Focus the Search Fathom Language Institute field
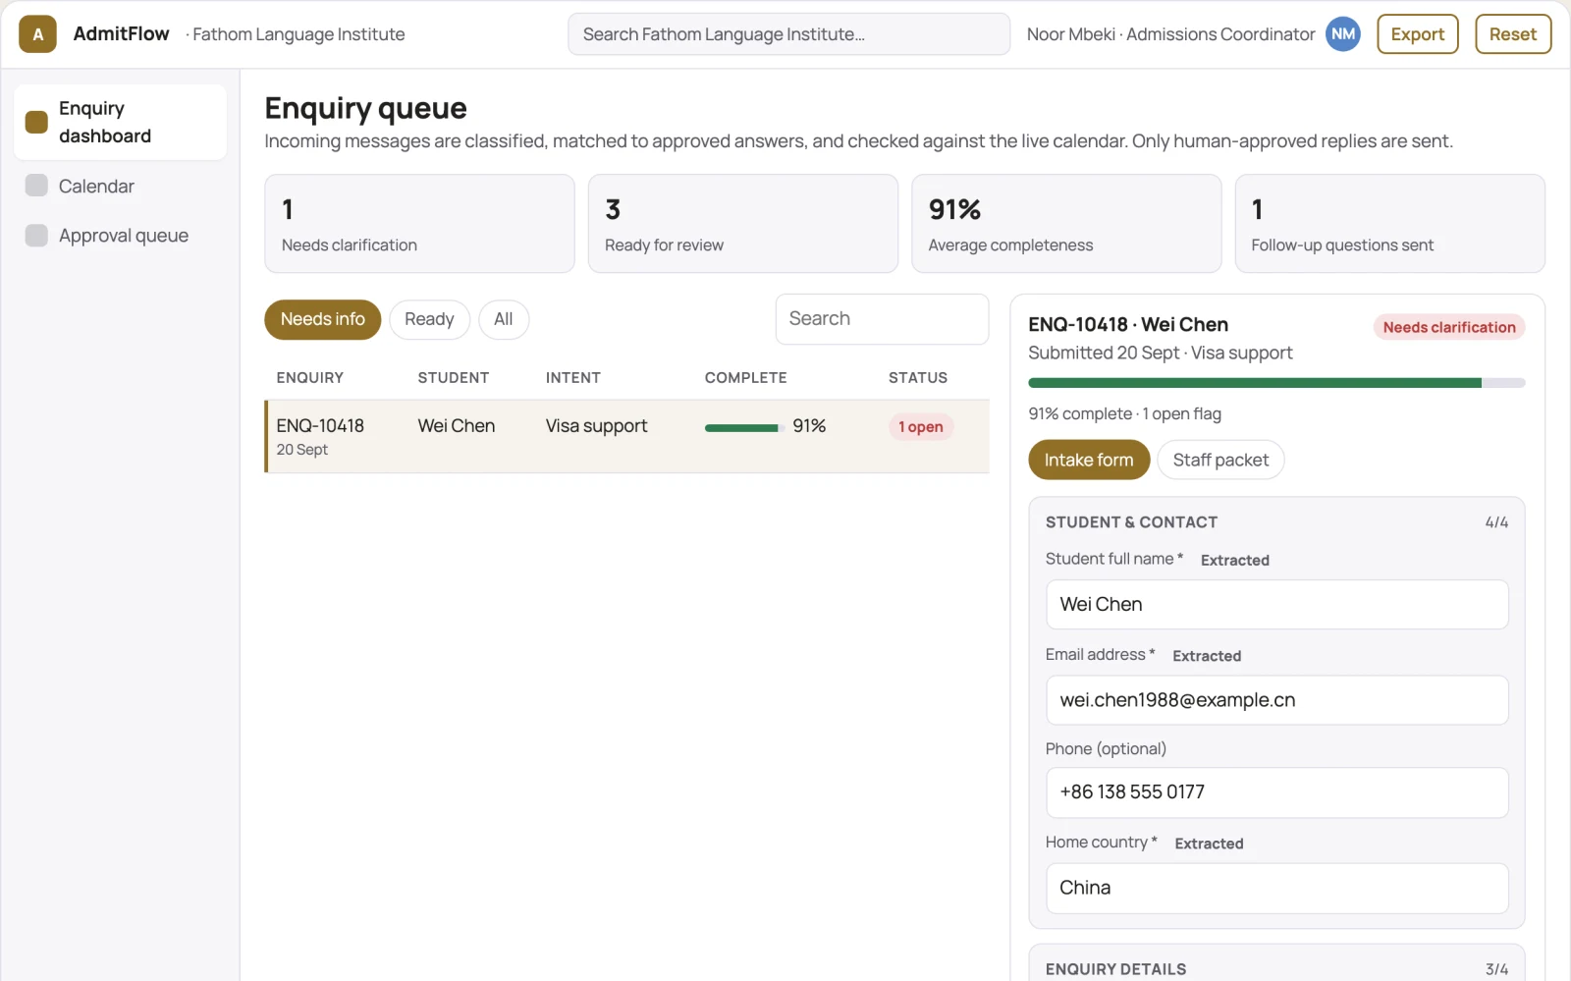Screen dimensions: 1571x981 coord(788,34)
